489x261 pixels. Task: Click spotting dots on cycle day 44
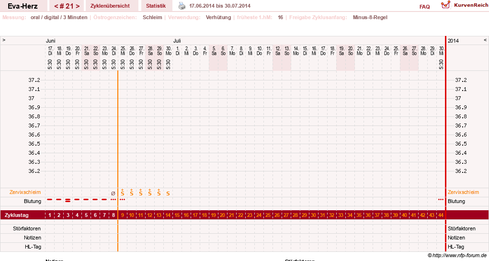pos(441,199)
